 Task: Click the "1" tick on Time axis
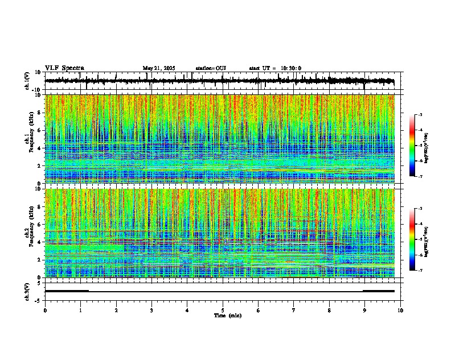pos(80,310)
